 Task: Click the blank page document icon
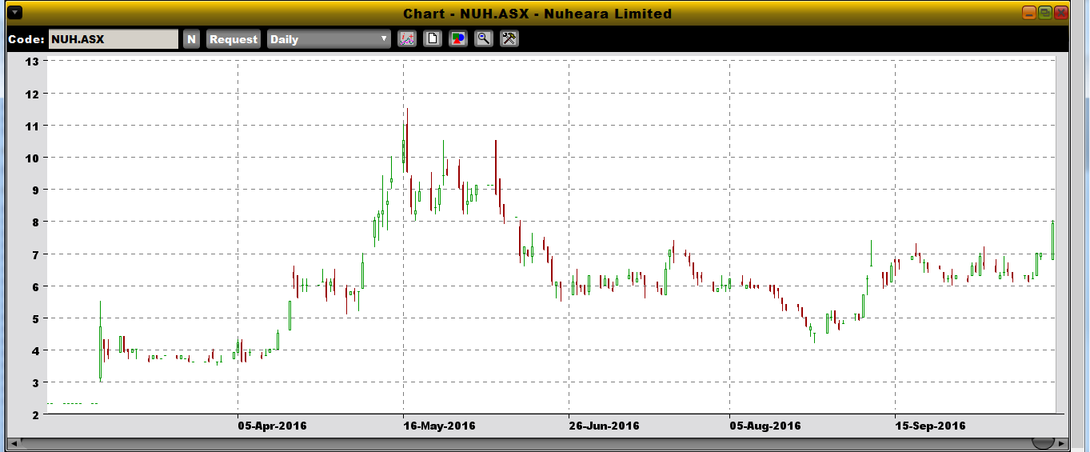(x=433, y=38)
